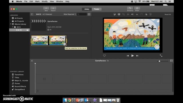The height and width of the screenshot is (103, 183).
Task: Open the Wi-Fi status menu
Action: [x=140, y=1]
